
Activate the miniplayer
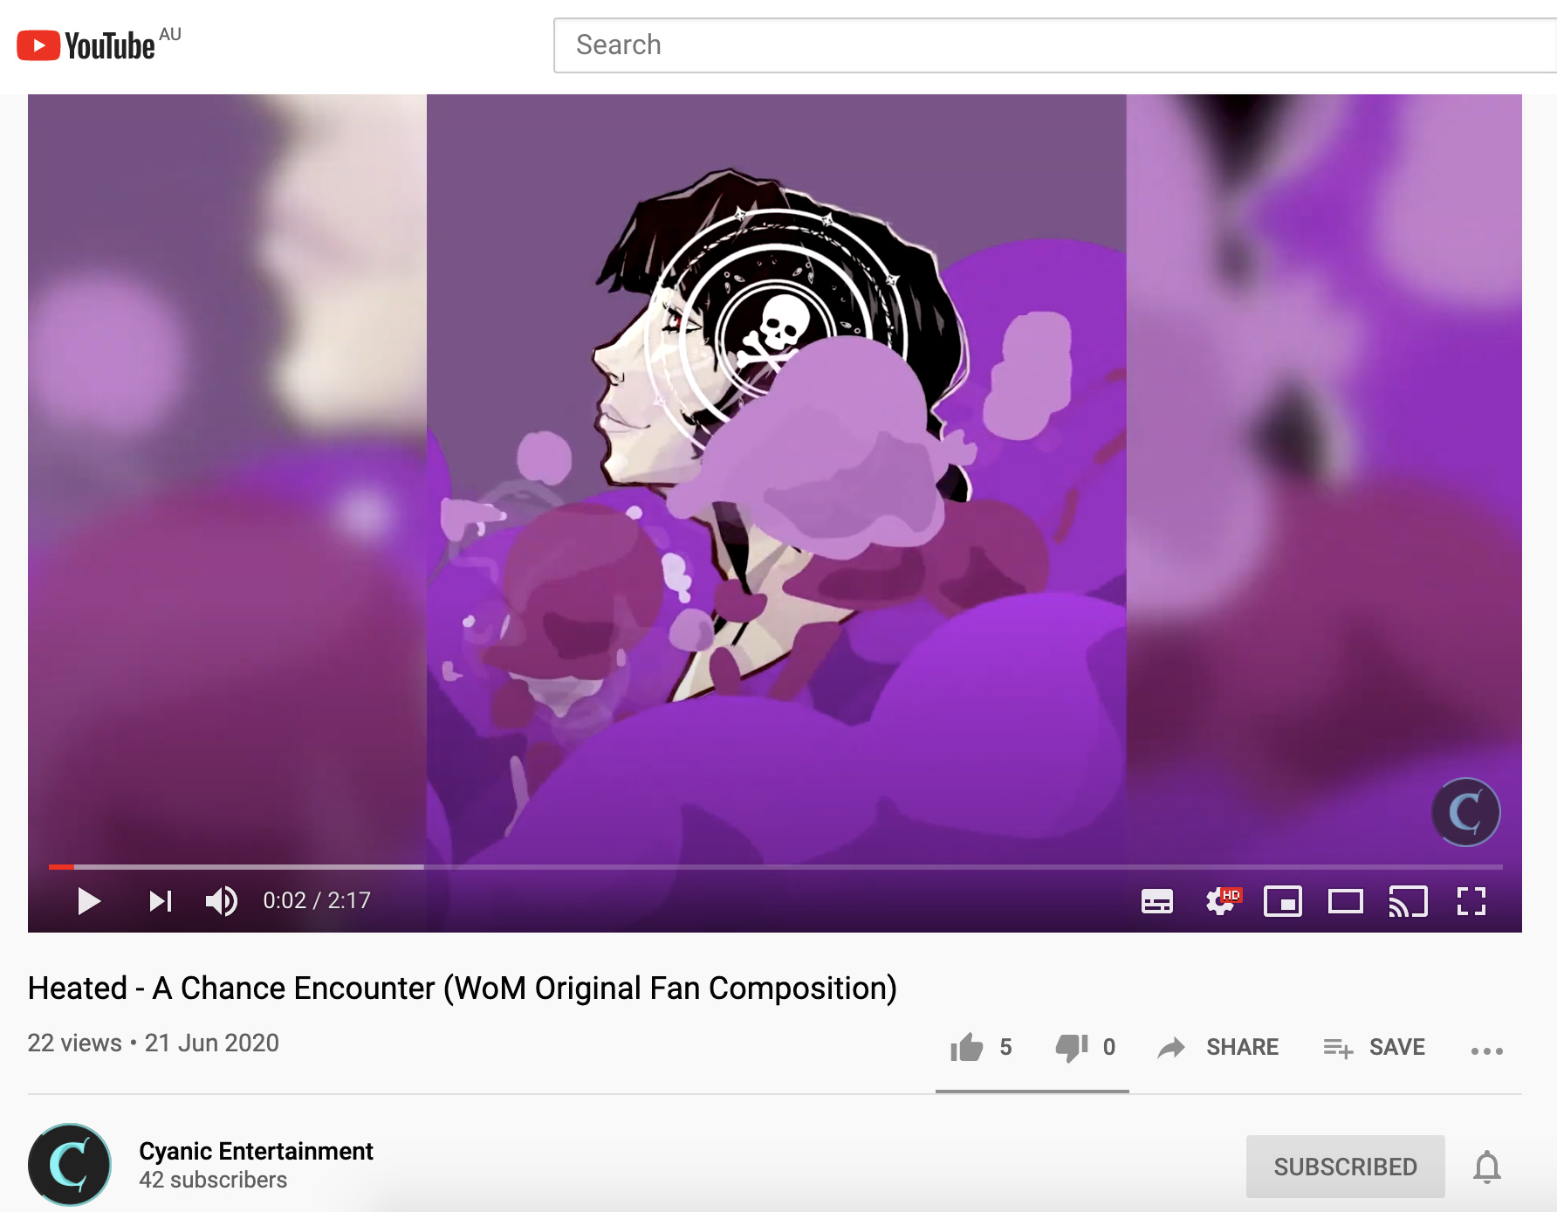click(x=1283, y=901)
